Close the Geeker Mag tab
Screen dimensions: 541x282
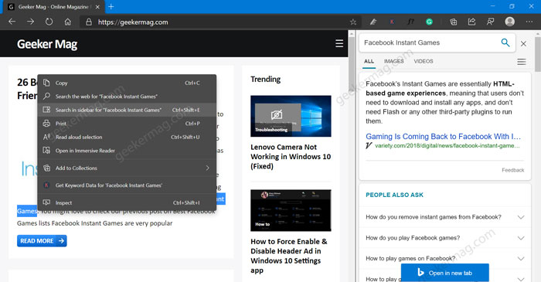pyautogui.click(x=97, y=7)
